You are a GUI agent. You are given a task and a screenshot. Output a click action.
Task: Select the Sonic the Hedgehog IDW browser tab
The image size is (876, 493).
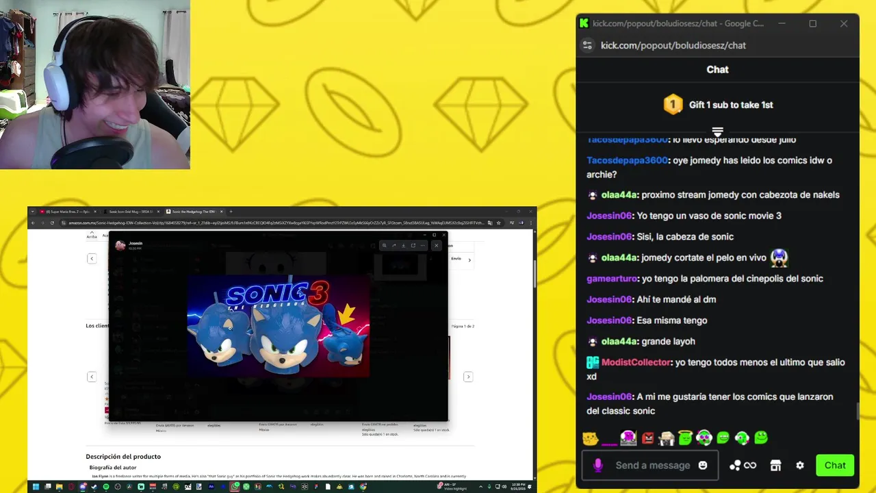(193, 212)
